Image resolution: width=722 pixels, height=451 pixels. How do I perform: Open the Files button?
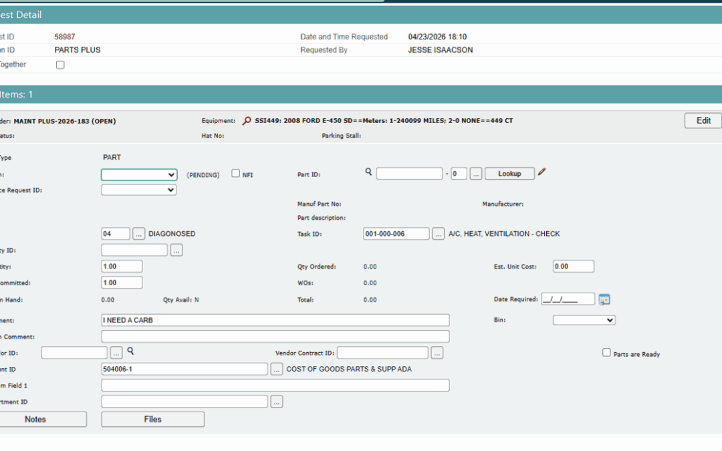(x=153, y=419)
